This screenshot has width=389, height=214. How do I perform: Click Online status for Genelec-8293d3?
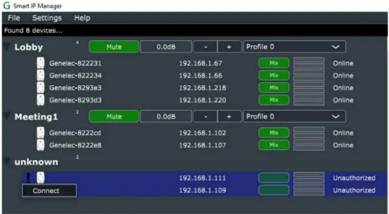click(343, 100)
